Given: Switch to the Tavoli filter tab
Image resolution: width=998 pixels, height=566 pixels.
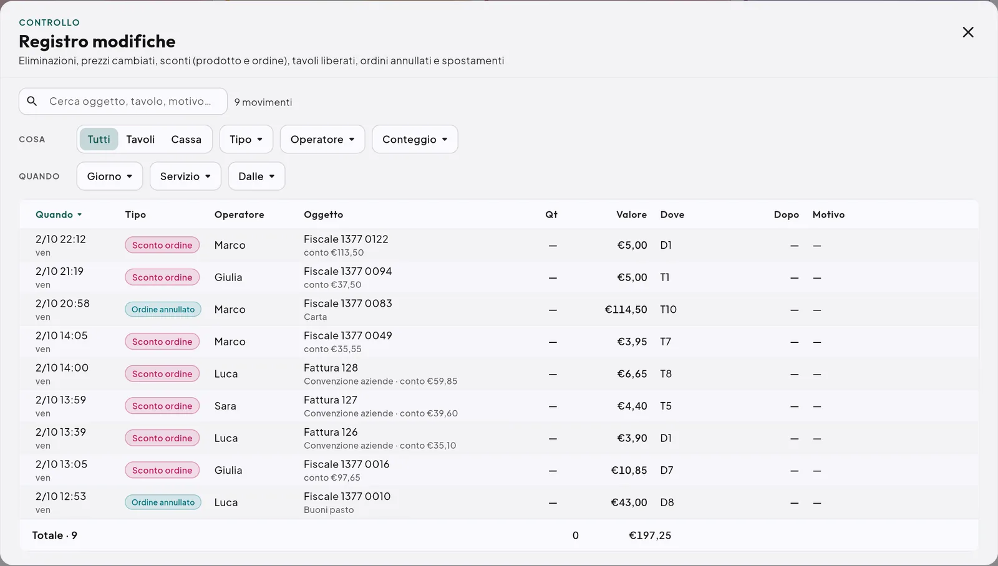Looking at the screenshot, I should 140,139.
